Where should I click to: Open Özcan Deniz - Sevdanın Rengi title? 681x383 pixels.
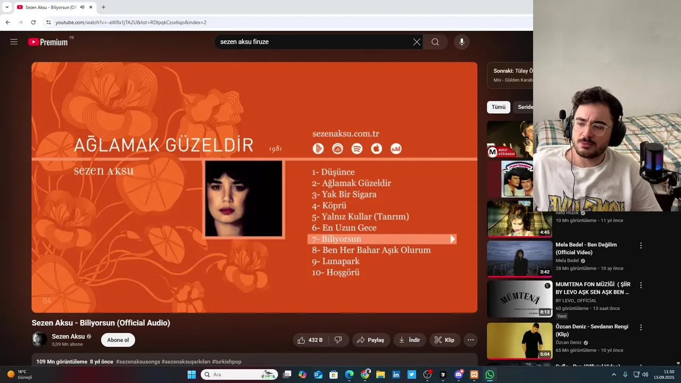tap(592, 330)
